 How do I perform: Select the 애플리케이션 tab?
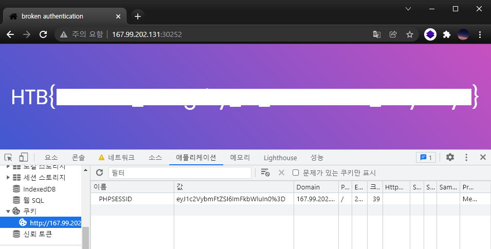(x=196, y=158)
